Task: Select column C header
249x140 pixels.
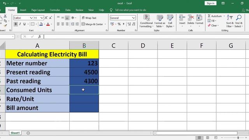Action: [x=113, y=45]
